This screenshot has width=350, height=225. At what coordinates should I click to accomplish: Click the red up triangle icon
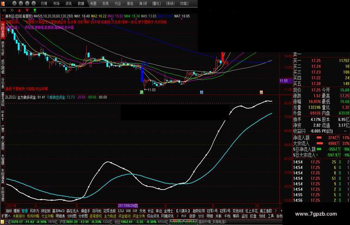(x=19, y=10)
